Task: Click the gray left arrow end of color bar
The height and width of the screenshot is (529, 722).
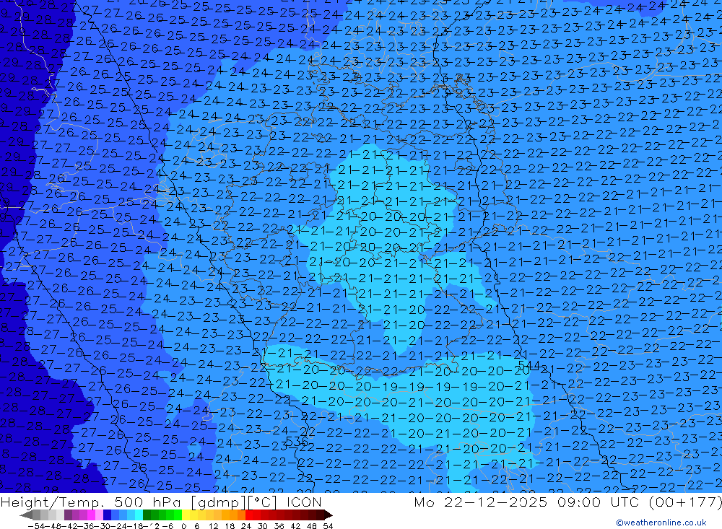Action: [x=26, y=515]
